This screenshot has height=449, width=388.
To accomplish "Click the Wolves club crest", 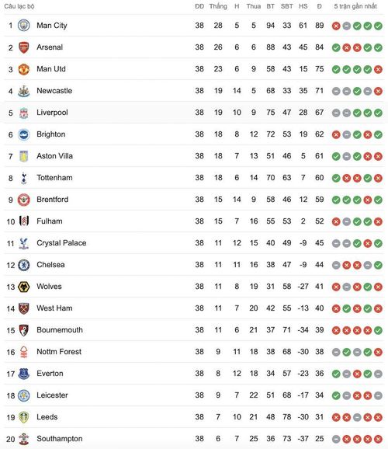I will (24, 287).
